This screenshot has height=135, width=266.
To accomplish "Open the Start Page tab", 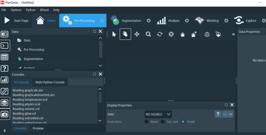I will tap(16, 20).
